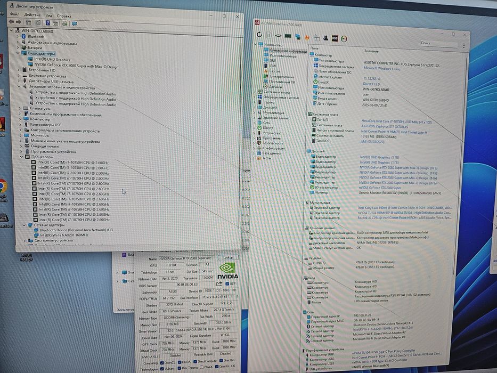Click Значение column header in AIDA64
This screenshot has height=373, width=497.
click(371, 51)
